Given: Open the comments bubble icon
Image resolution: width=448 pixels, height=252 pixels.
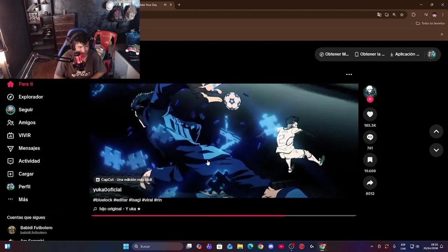Looking at the screenshot, I should 370,137.
